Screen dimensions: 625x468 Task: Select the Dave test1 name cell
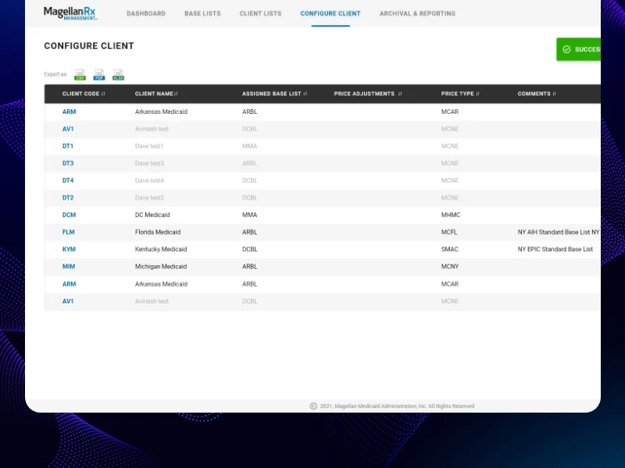click(x=149, y=146)
